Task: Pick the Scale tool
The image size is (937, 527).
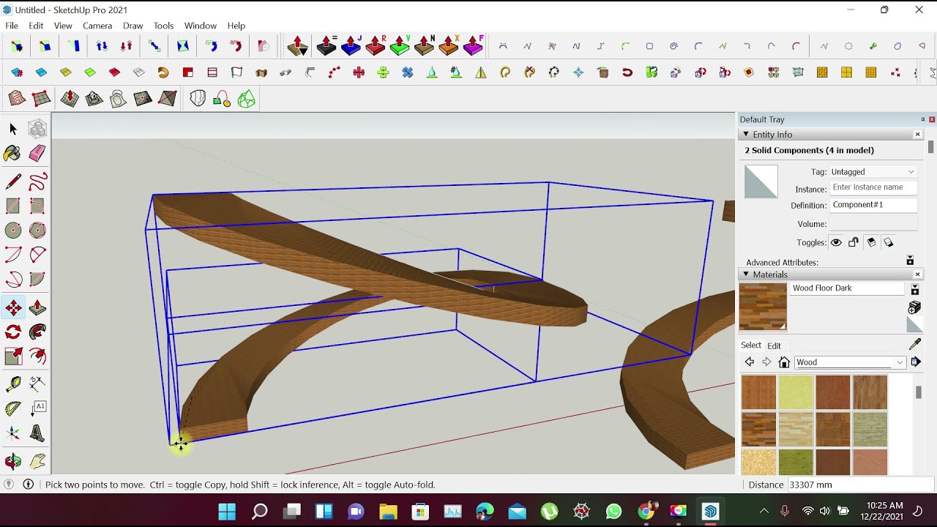Action: 13,356
